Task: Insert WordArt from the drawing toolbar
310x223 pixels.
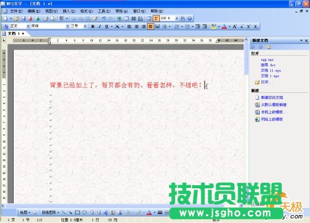Action: point(105,212)
